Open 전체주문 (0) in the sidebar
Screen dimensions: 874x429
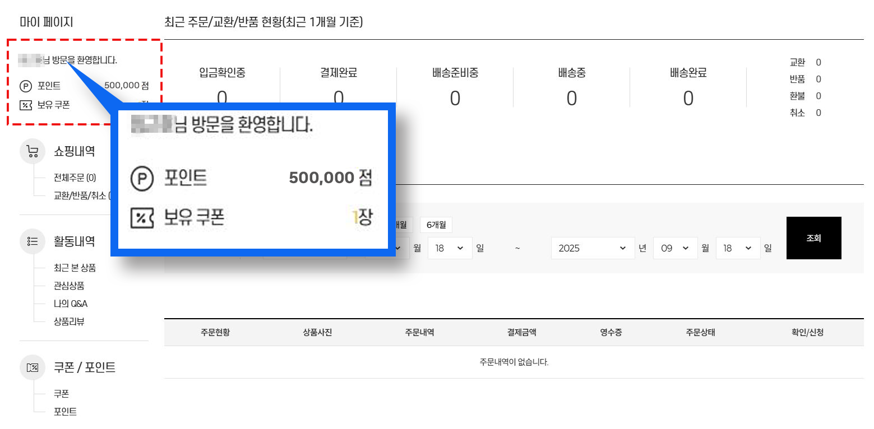coord(75,178)
